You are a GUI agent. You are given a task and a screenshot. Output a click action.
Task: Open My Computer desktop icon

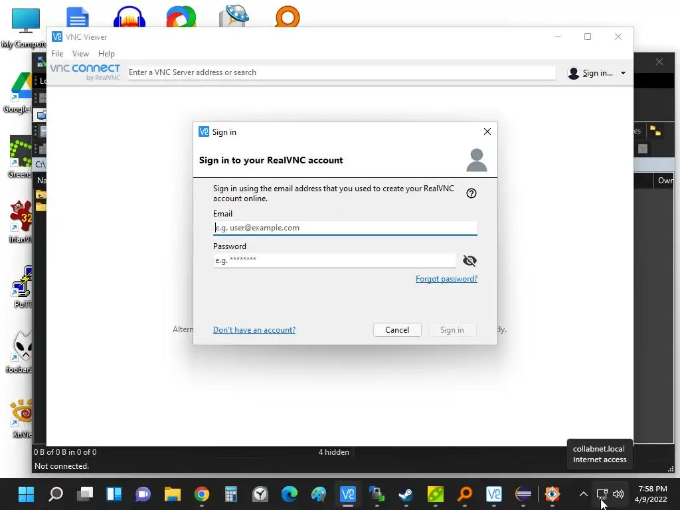tap(25, 28)
